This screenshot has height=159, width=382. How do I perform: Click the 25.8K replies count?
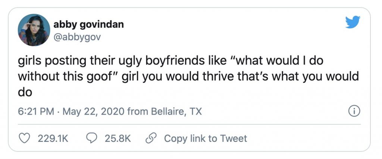(118, 138)
